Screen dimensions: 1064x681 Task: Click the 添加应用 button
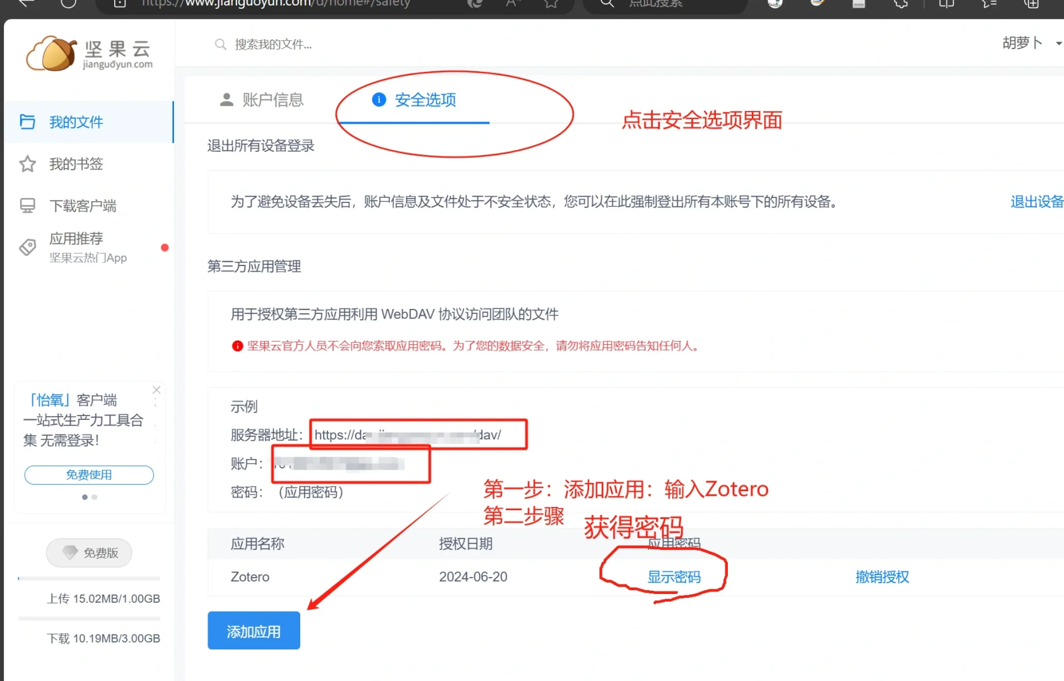pos(254,631)
